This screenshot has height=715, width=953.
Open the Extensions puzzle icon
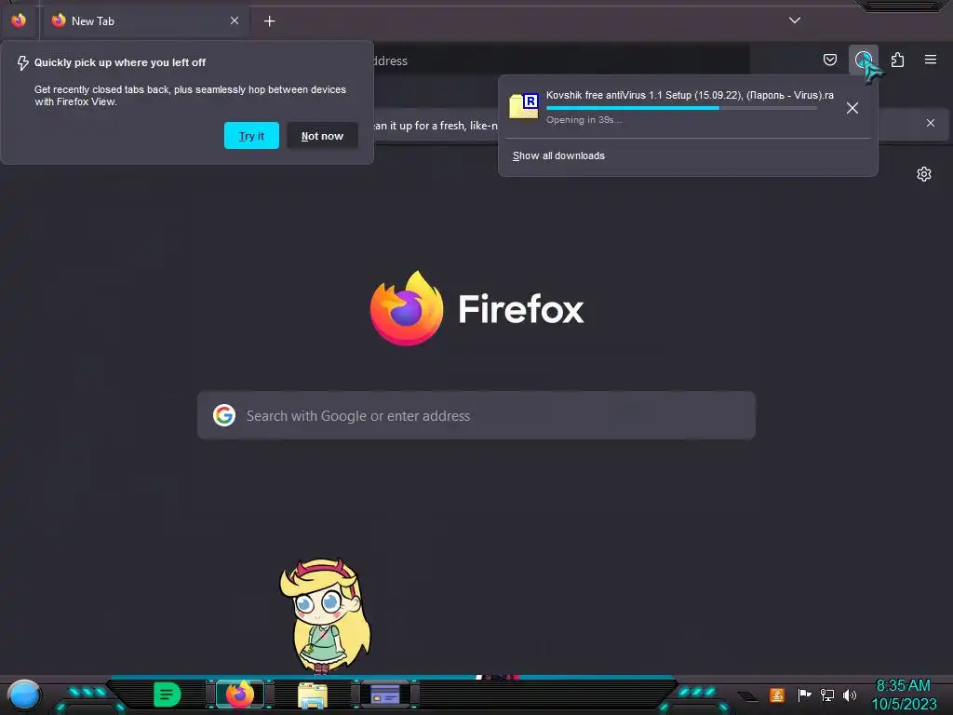tap(897, 60)
